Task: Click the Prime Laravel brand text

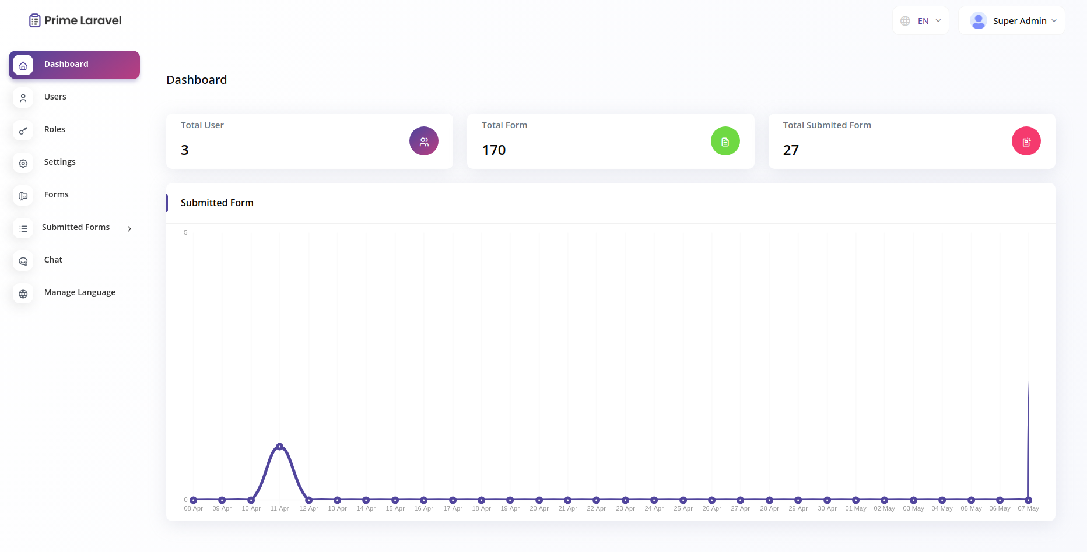Action: click(83, 21)
